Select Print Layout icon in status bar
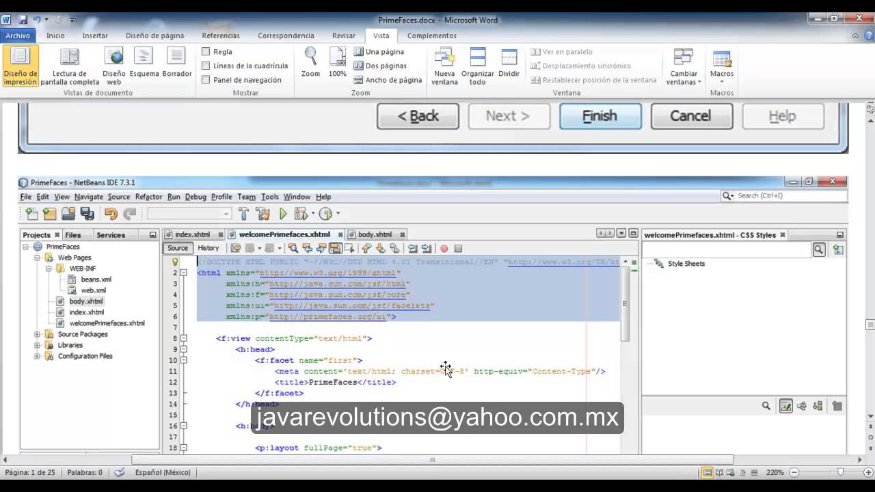This screenshot has height=492, width=875. (x=708, y=472)
